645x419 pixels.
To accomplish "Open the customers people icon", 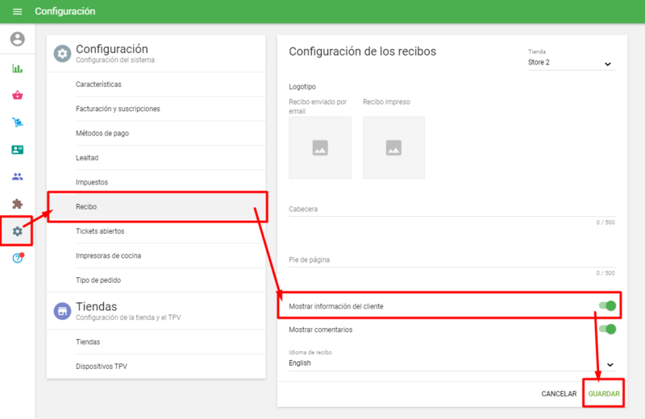I will tap(17, 176).
